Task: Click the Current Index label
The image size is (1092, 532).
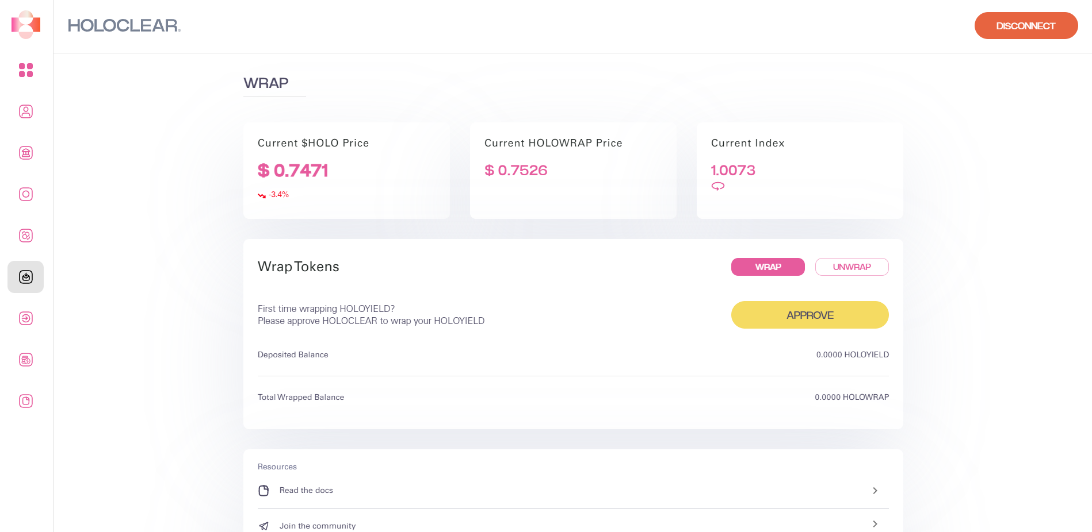Action: [x=748, y=143]
